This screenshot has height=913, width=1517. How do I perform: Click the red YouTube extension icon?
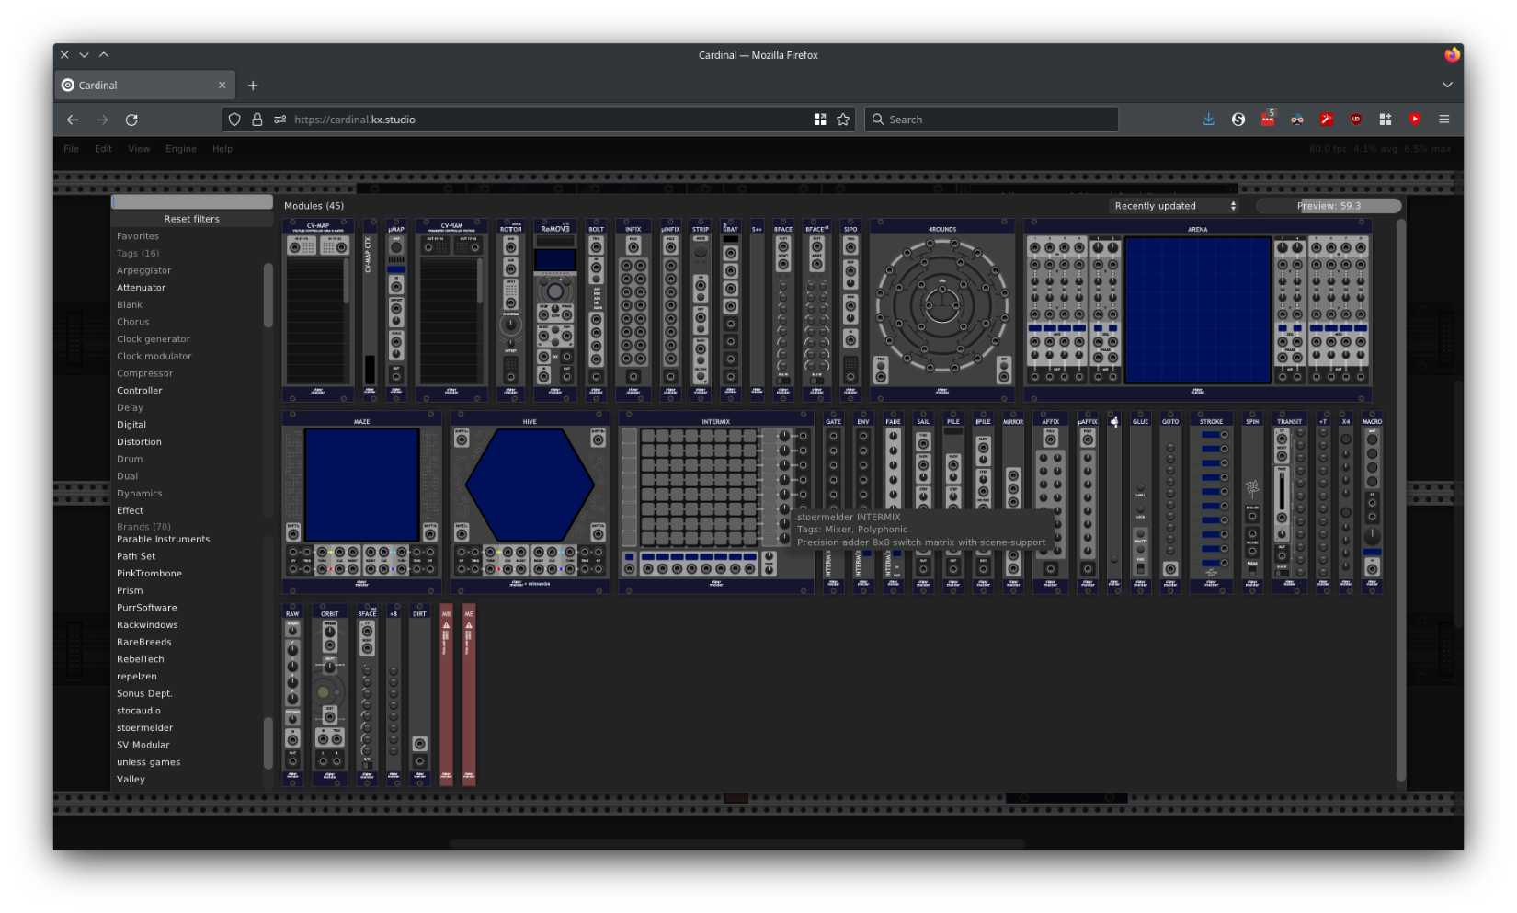(x=1415, y=120)
